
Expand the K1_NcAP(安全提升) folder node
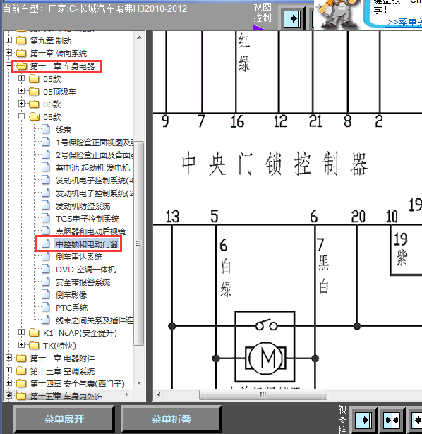click(x=22, y=332)
